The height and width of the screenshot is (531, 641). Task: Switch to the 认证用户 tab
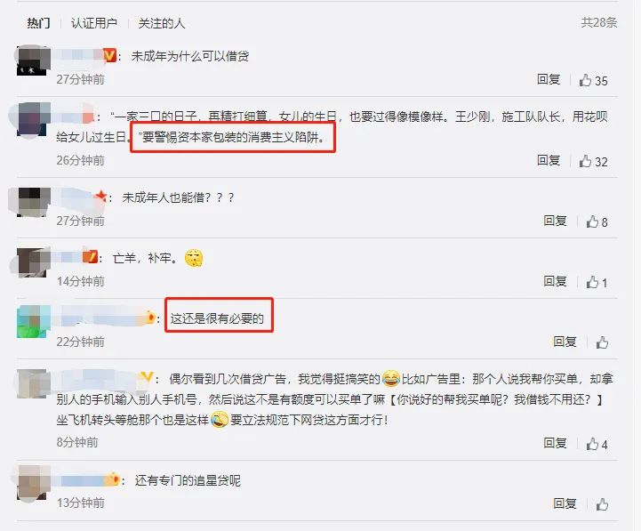pyautogui.click(x=94, y=23)
